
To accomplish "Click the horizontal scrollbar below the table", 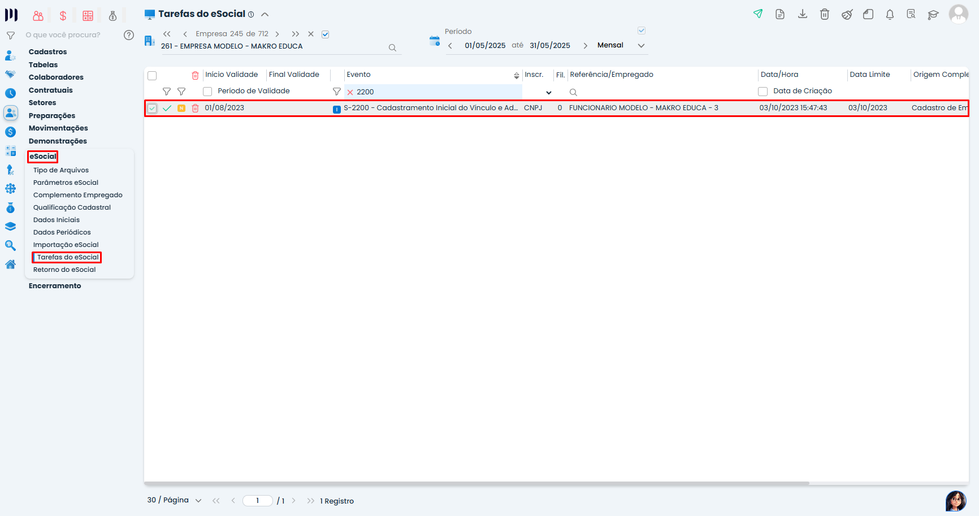I will [476, 483].
